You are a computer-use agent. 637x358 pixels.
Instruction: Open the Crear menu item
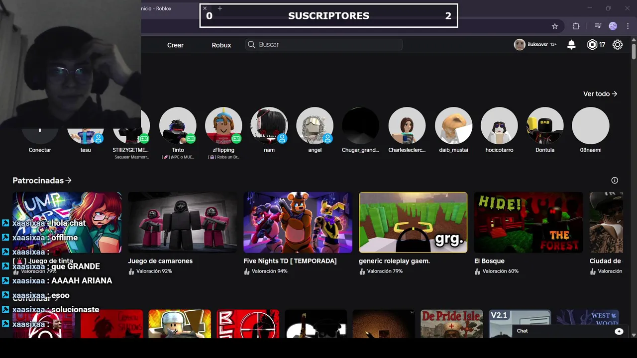[x=175, y=45]
